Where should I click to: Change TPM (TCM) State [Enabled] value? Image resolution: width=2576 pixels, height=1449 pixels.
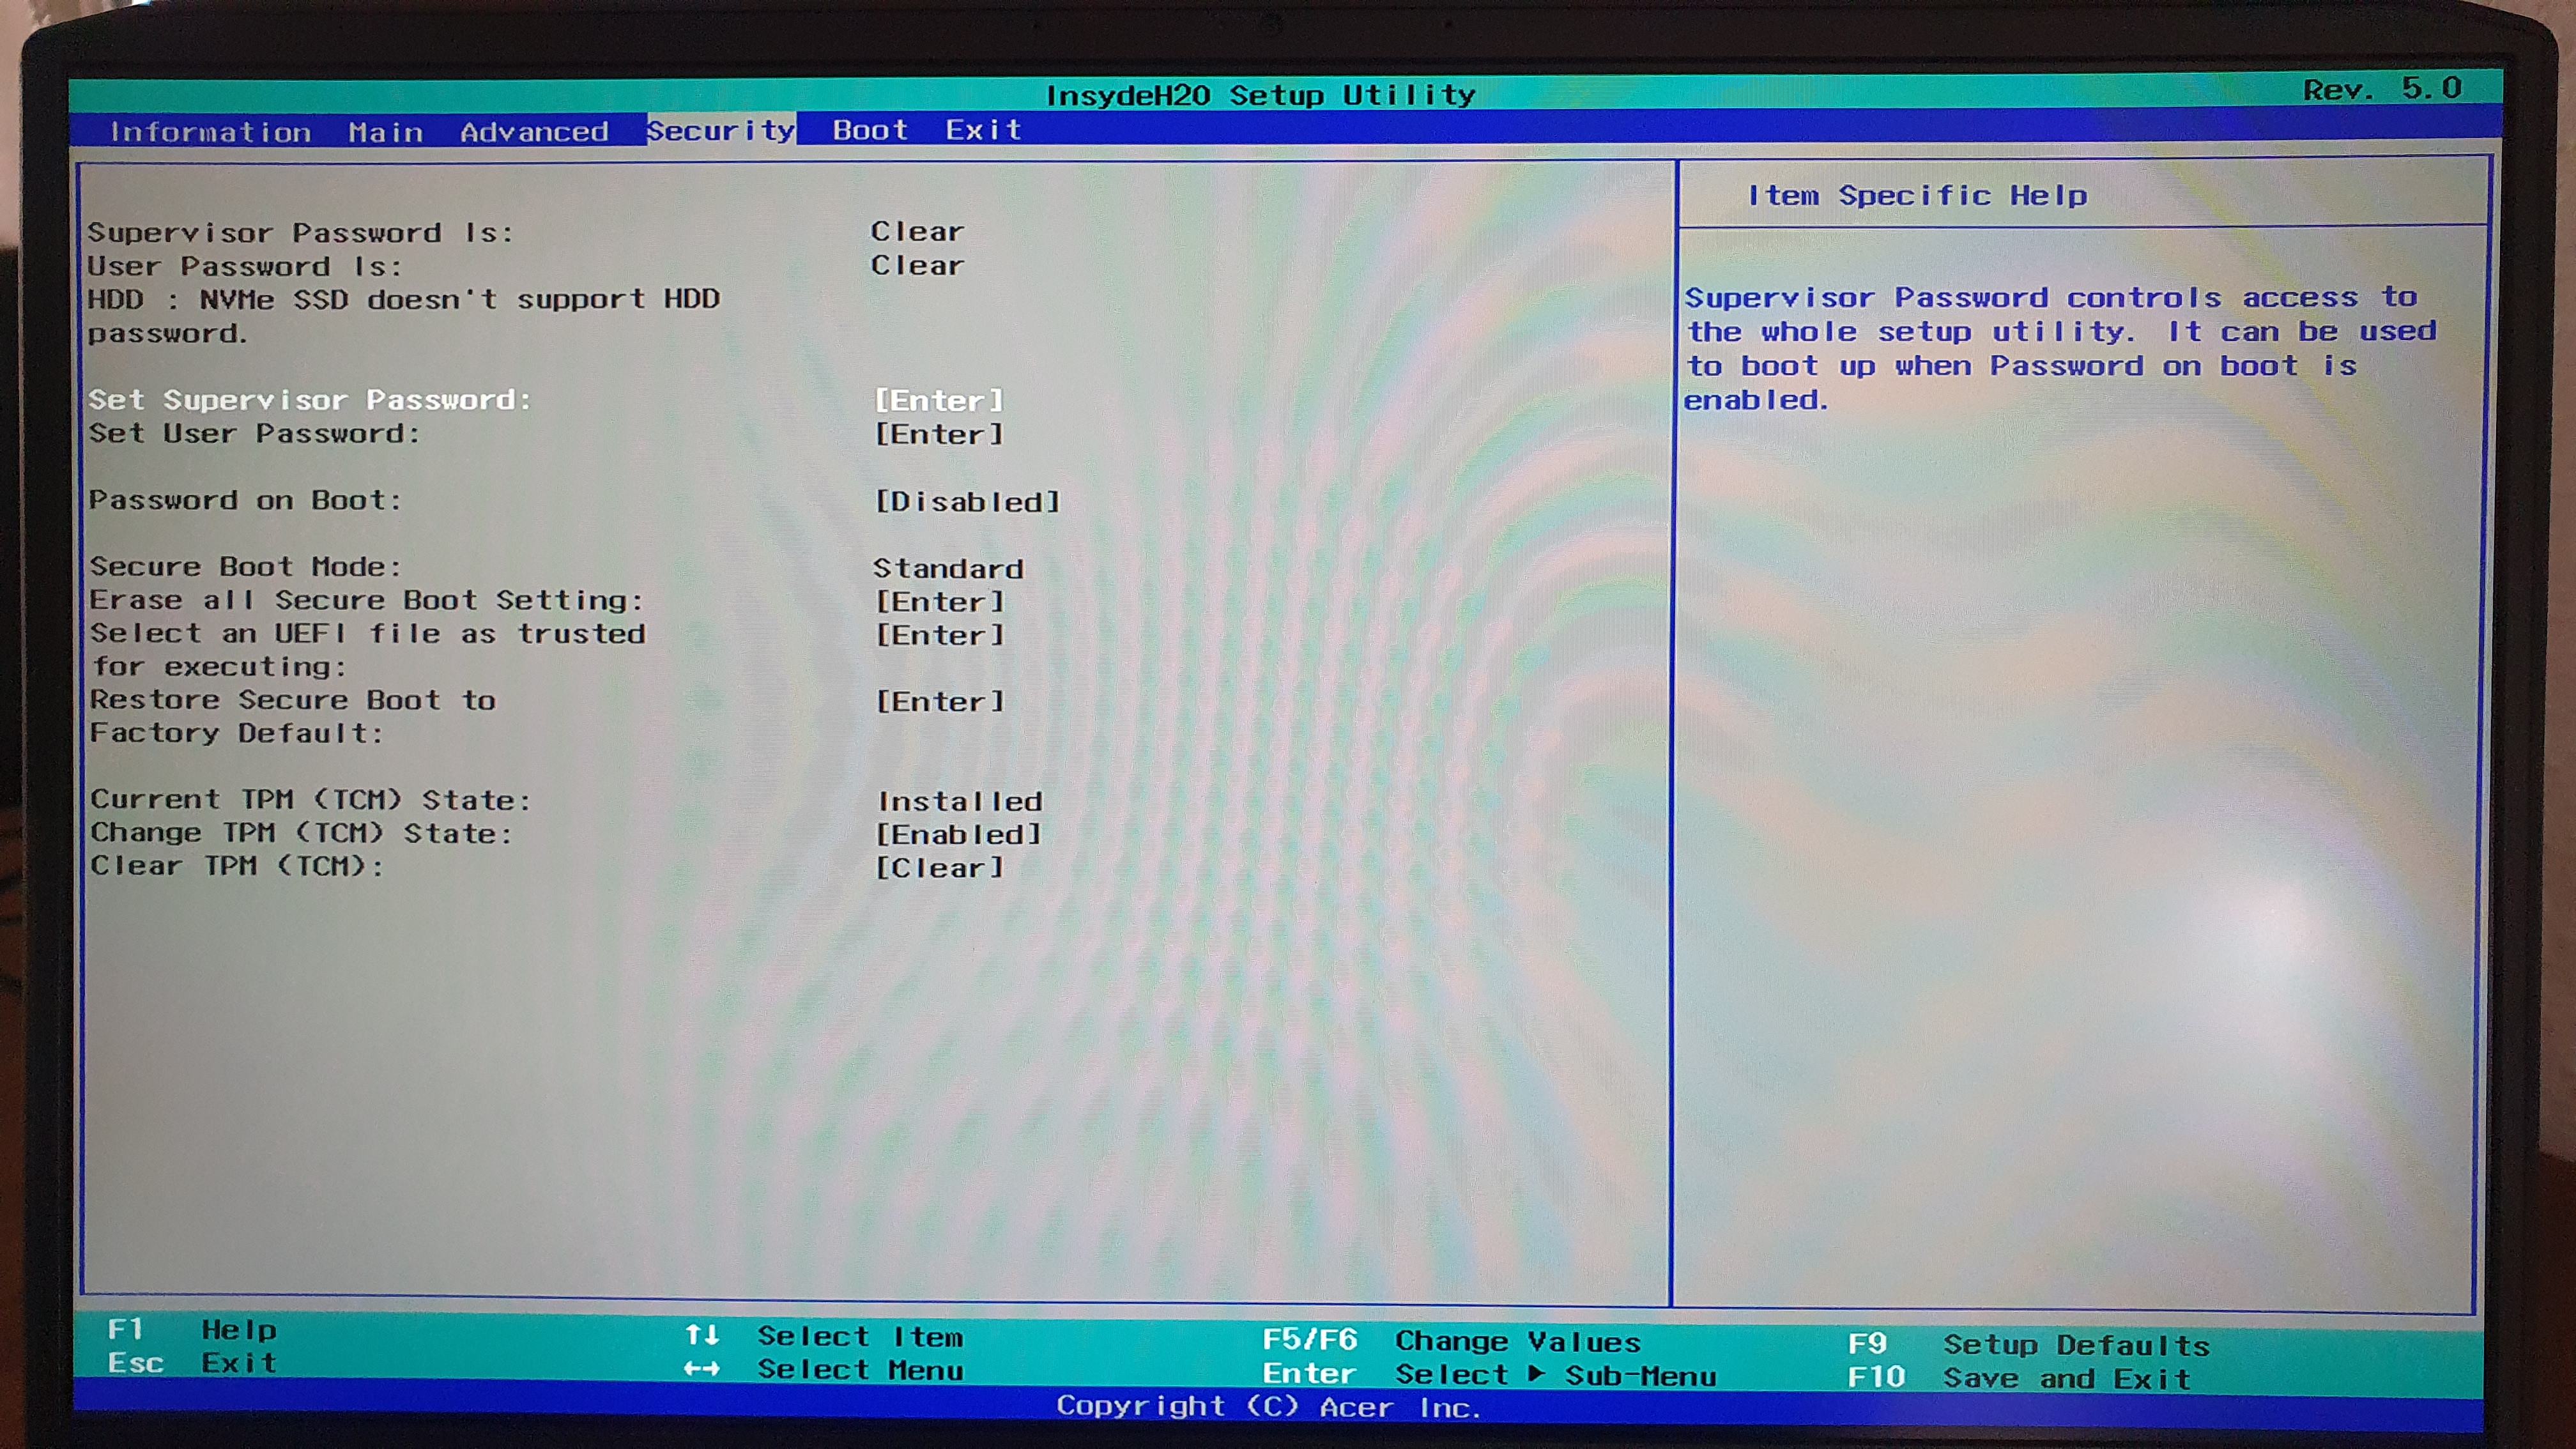tap(959, 834)
